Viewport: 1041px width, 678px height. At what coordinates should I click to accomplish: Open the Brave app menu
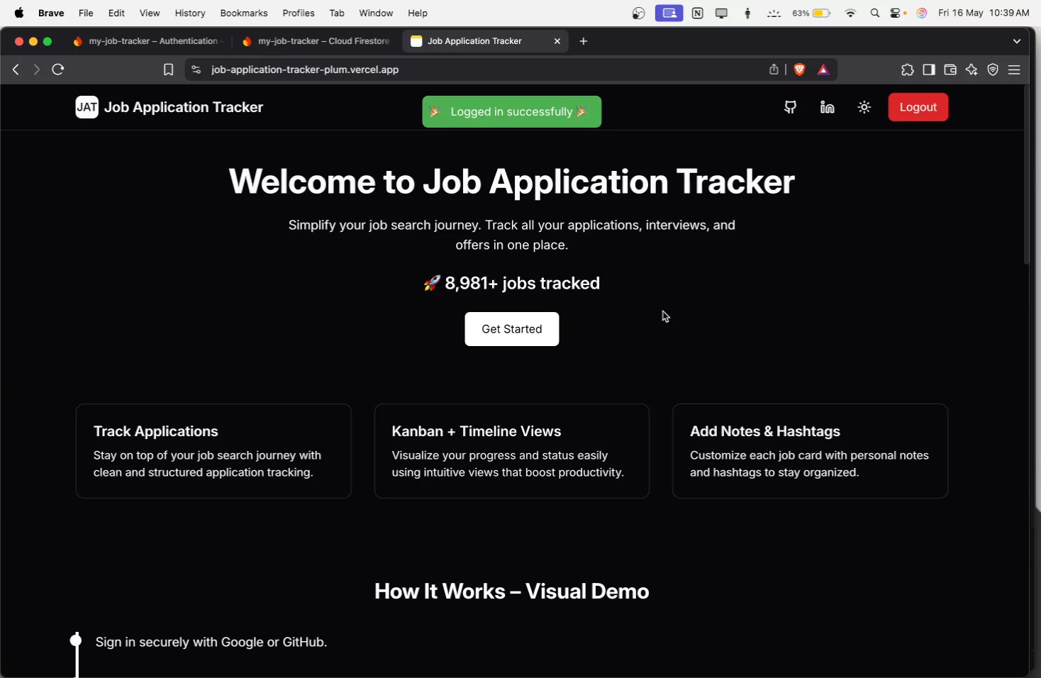pyautogui.click(x=51, y=13)
